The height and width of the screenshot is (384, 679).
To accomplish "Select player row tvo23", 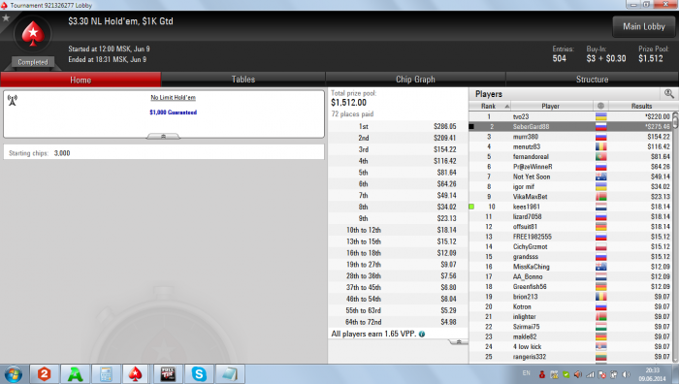I will click(570, 116).
